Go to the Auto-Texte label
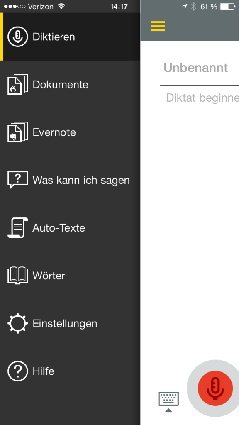Image resolution: width=239 pixels, height=425 pixels. pos(59,228)
